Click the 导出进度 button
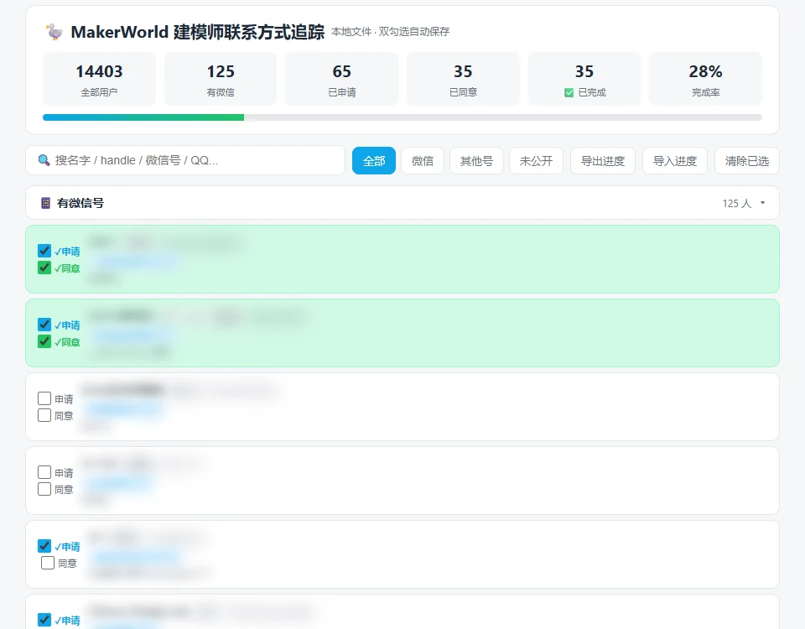The height and width of the screenshot is (629, 805). tap(603, 161)
